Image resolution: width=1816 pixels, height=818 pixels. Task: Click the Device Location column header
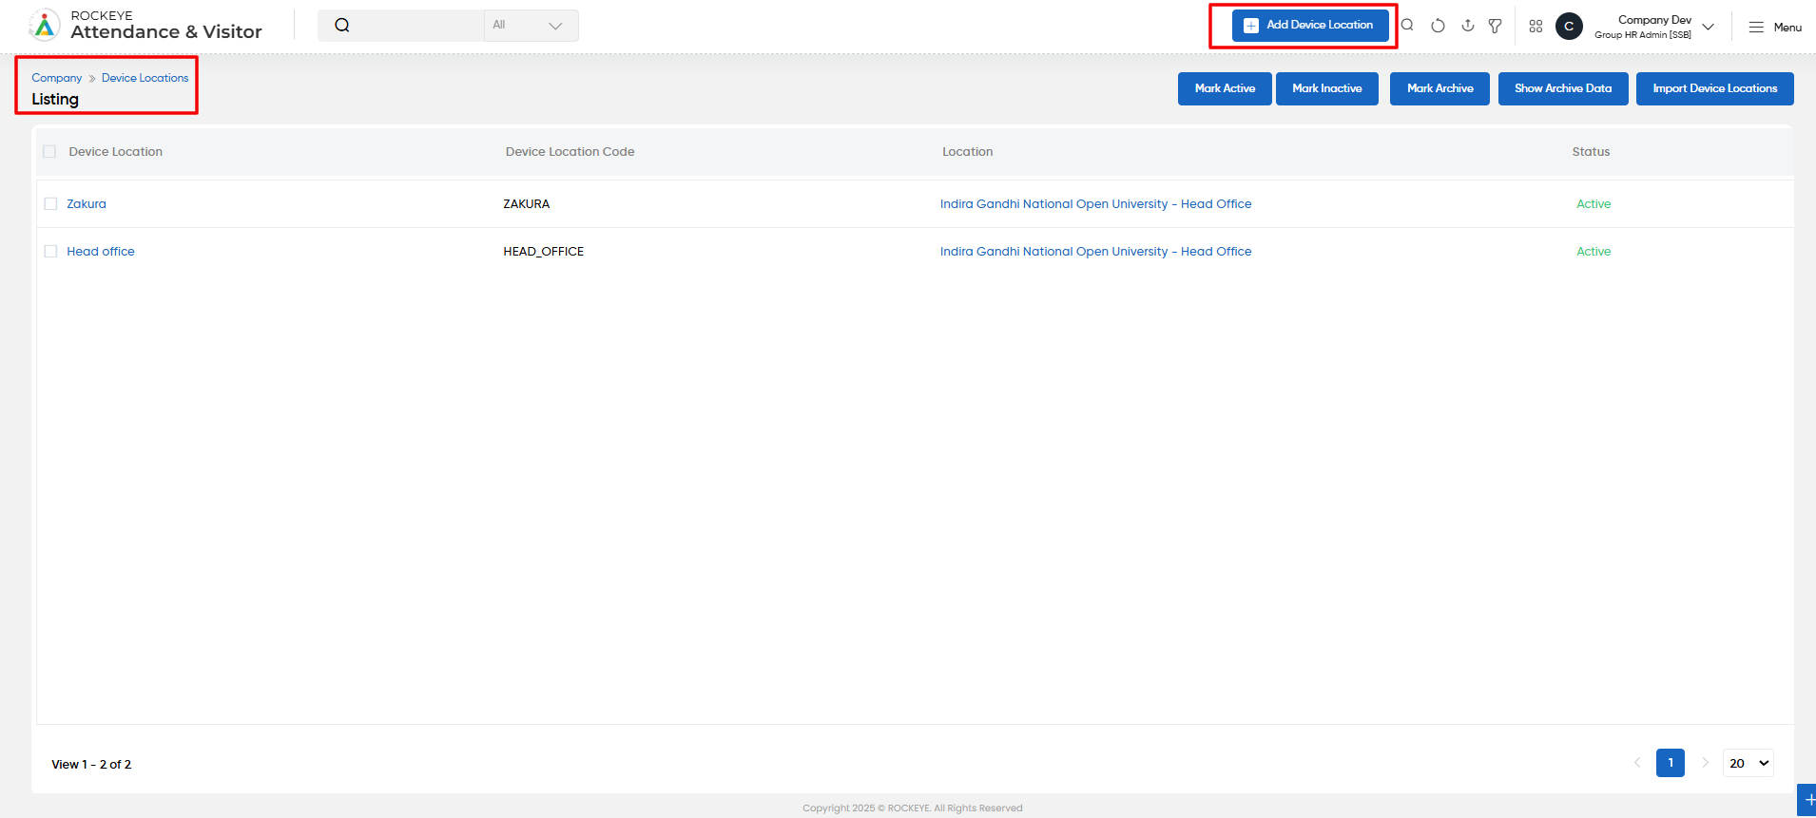pos(116,151)
